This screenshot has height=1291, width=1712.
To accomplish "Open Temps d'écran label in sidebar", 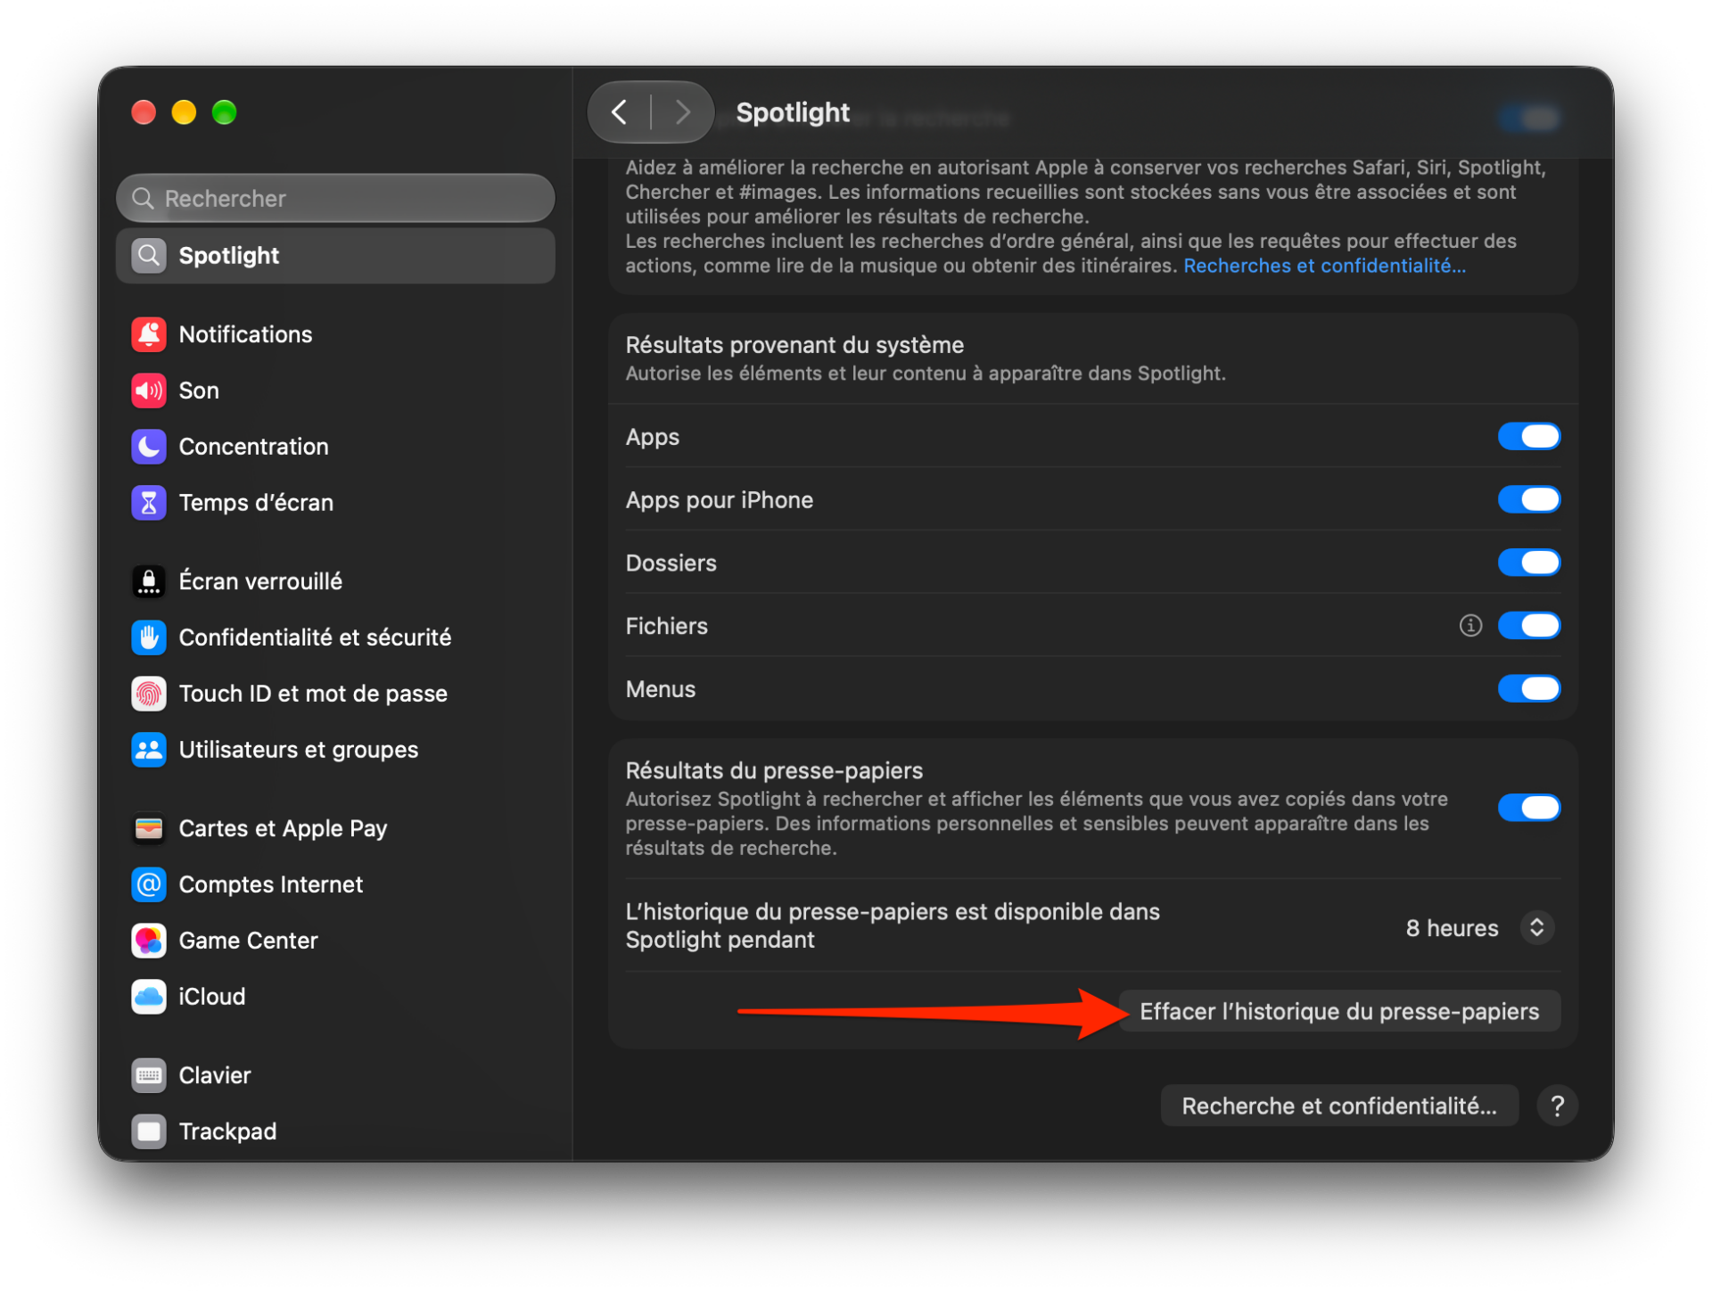I will pyautogui.click(x=256, y=503).
